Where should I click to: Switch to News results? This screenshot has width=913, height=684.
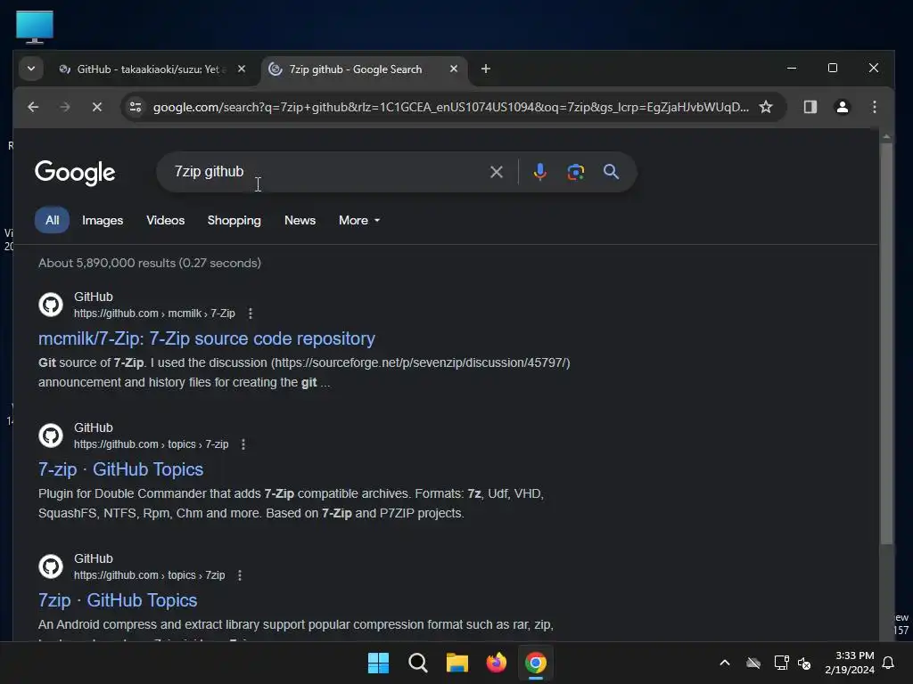[x=300, y=220]
